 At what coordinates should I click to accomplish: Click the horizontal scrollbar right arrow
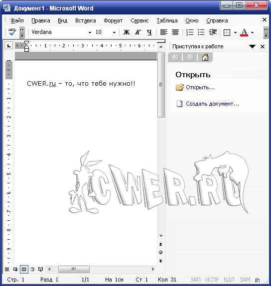pyautogui.click(x=153, y=269)
